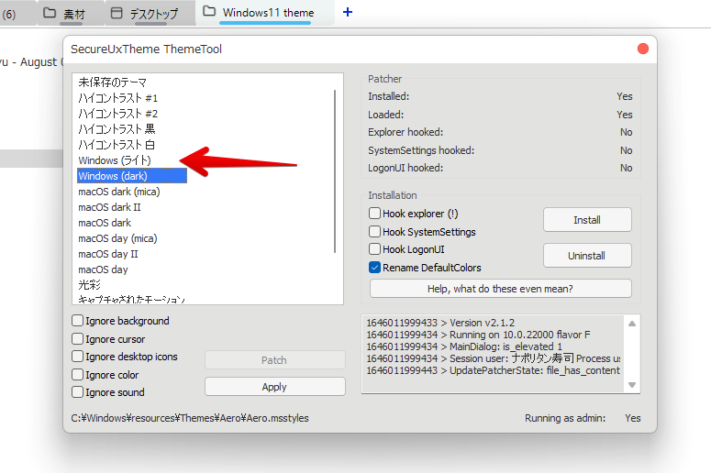Viewport: 711px width, 473px height.
Task: Select macOS day II theme
Action: 108,254
